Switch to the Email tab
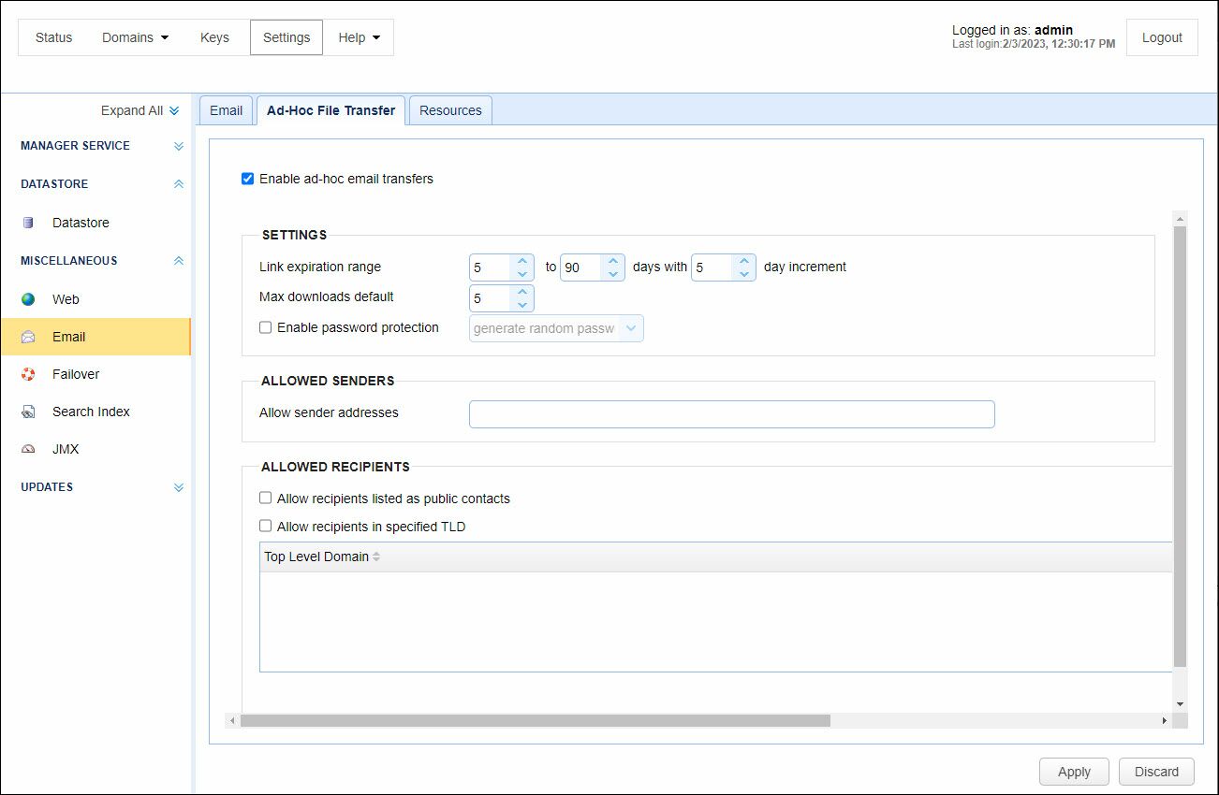1219x795 pixels. click(x=226, y=110)
